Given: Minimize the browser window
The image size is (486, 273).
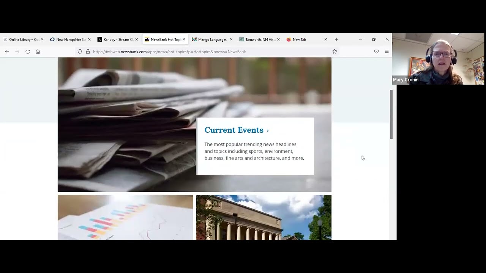Looking at the screenshot, I should (x=361, y=39).
